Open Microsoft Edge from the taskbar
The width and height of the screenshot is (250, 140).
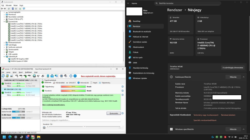click(10, 137)
